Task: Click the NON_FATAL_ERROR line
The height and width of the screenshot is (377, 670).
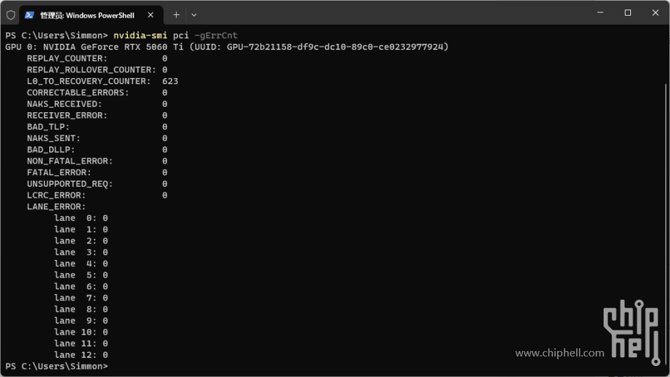Action: [97, 161]
